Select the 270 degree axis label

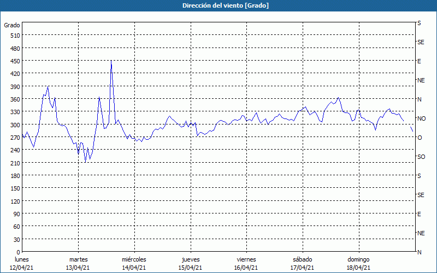(x=15, y=138)
